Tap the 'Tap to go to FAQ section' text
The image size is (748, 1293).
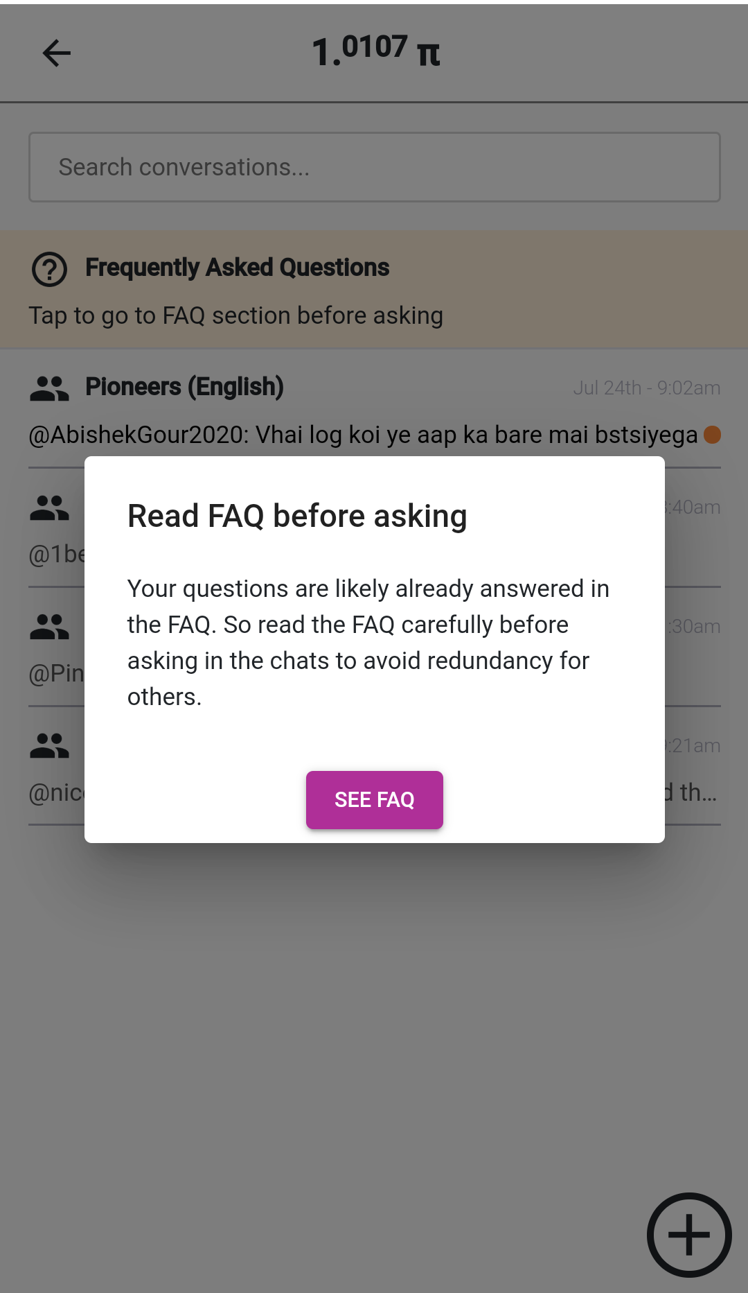coord(235,315)
